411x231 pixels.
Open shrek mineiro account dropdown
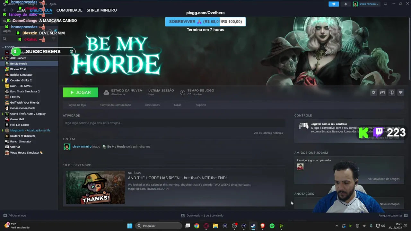tap(366, 4)
